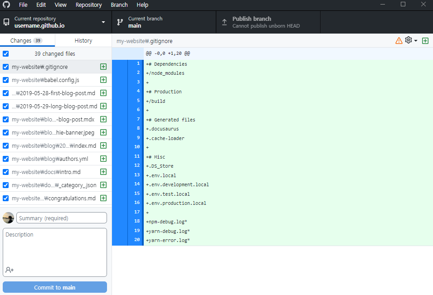Click added status icon for .gitignore
This screenshot has height=295, width=433.
[103, 67]
